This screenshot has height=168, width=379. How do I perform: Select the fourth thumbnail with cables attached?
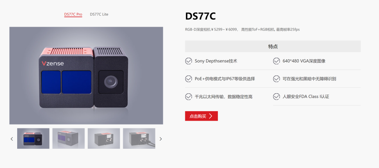click(139, 139)
